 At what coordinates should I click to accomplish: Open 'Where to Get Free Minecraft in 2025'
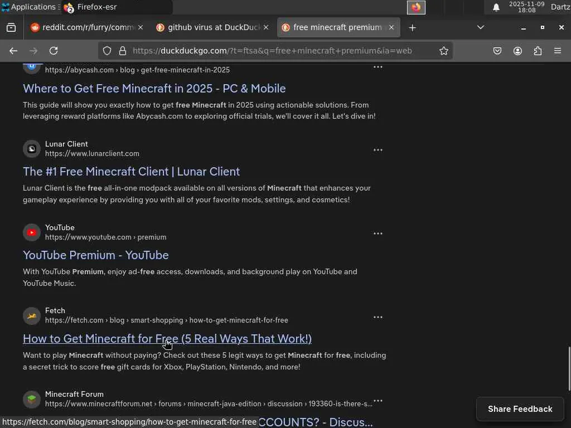pos(154,89)
